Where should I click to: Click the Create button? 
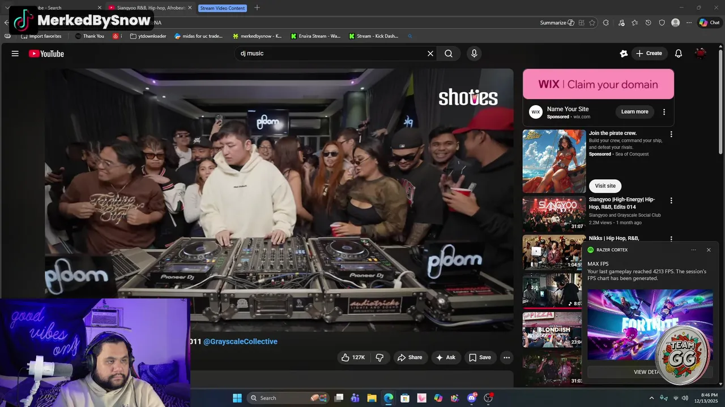(x=649, y=54)
